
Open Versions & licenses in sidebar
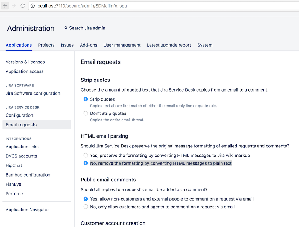[25, 62]
